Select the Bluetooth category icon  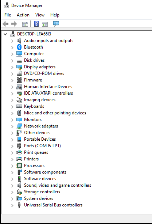tap(19, 47)
